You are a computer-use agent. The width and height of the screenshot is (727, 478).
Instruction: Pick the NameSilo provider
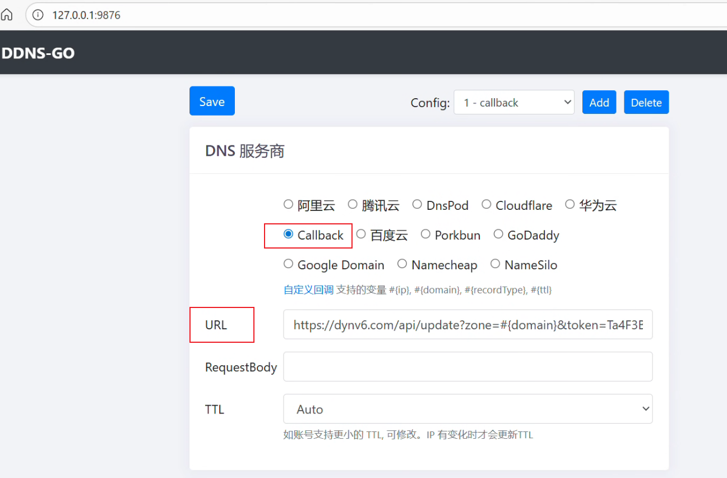click(x=495, y=264)
